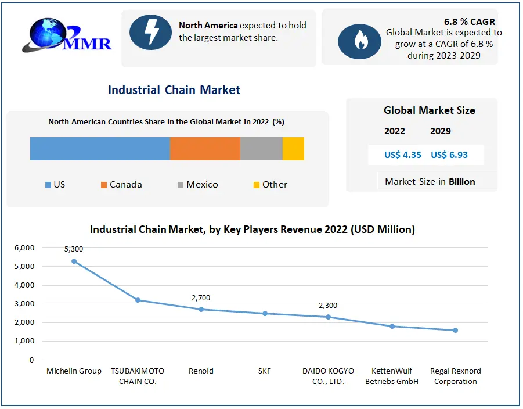This screenshot has width=523, height=409.
Task: Click the lightning bolt icon
Action: point(150,32)
